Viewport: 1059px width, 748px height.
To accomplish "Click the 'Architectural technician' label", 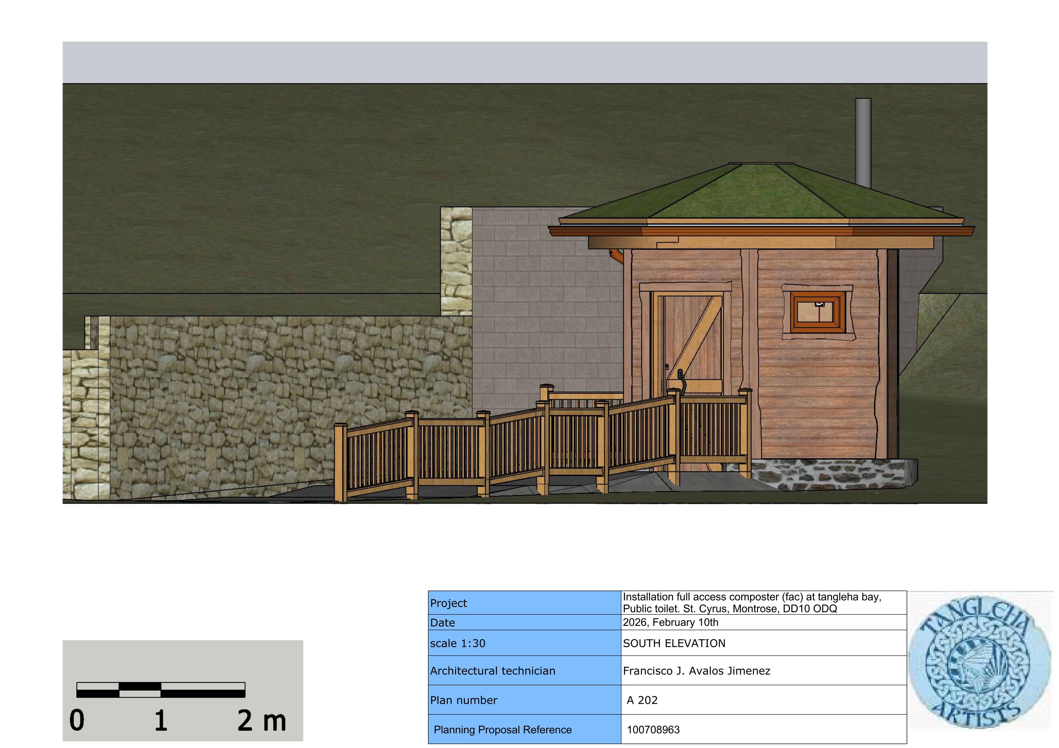I will [493, 670].
